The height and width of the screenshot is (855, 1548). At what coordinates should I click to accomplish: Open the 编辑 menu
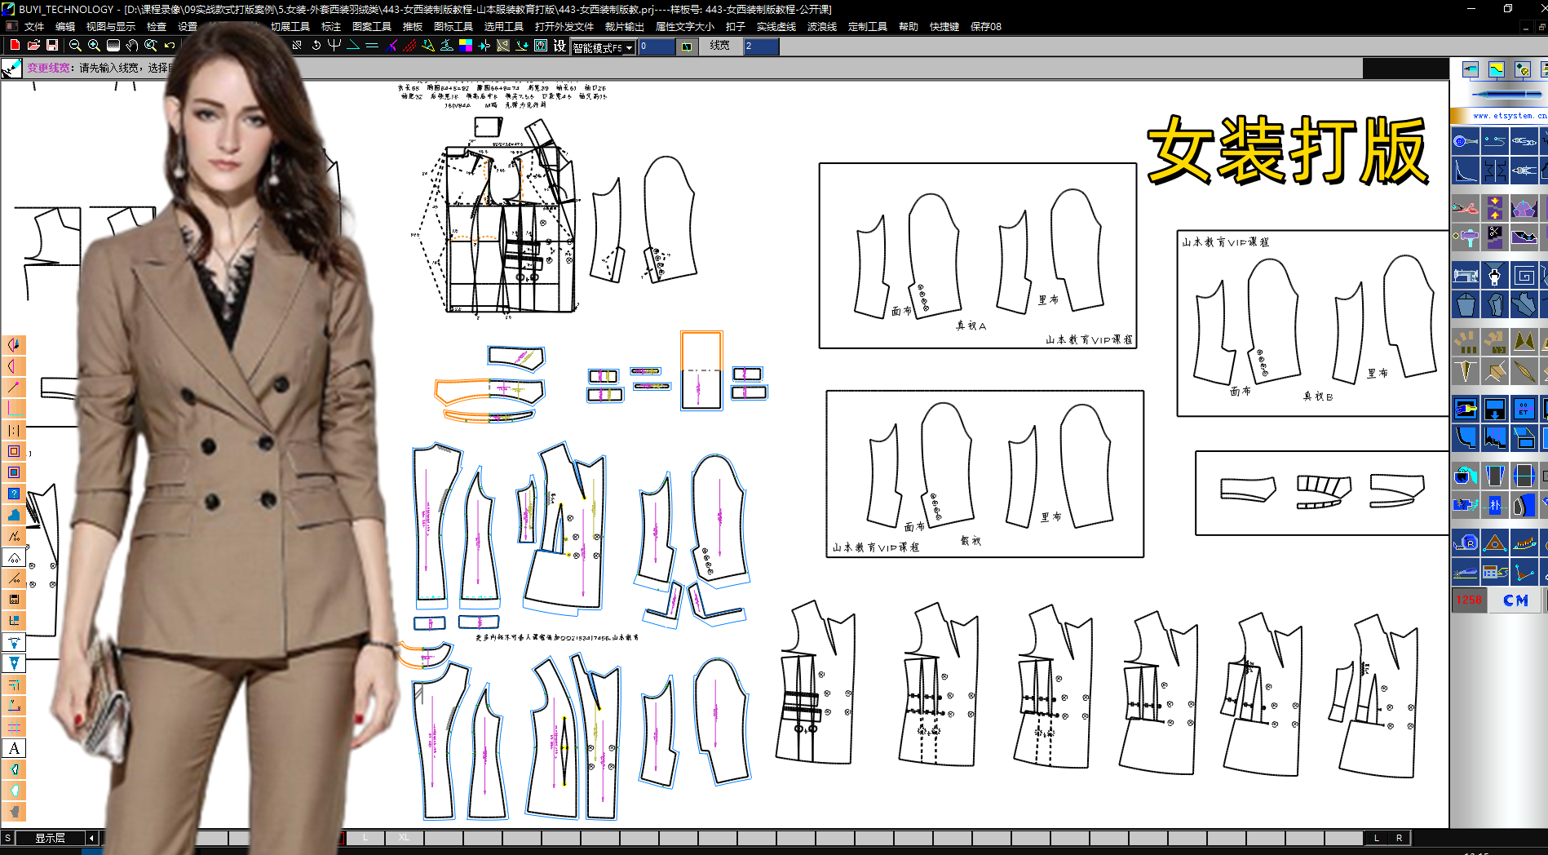(x=65, y=27)
